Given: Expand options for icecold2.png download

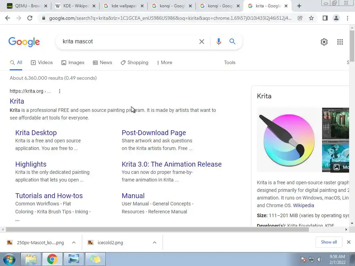Looking at the screenshot, I should (155, 242).
